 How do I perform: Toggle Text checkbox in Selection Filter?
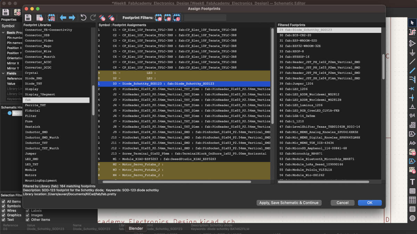pyautogui.click(x=3, y=219)
